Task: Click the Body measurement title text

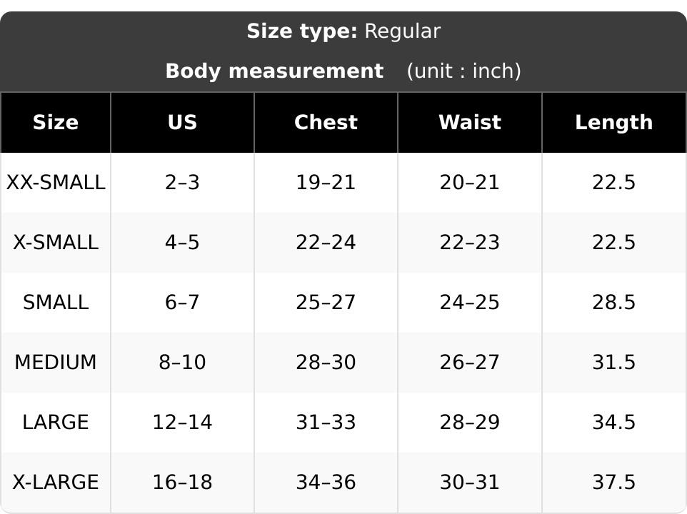Action: point(275,71)
